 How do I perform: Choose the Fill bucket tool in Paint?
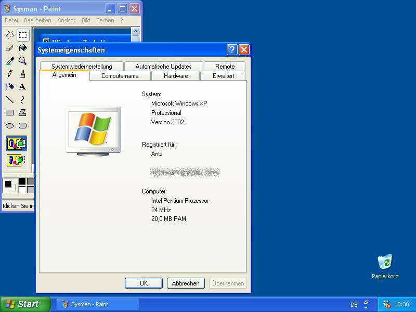tap(23, 48)
